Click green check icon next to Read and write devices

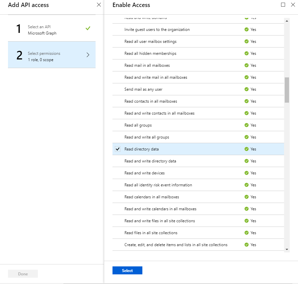click(247, 173)
